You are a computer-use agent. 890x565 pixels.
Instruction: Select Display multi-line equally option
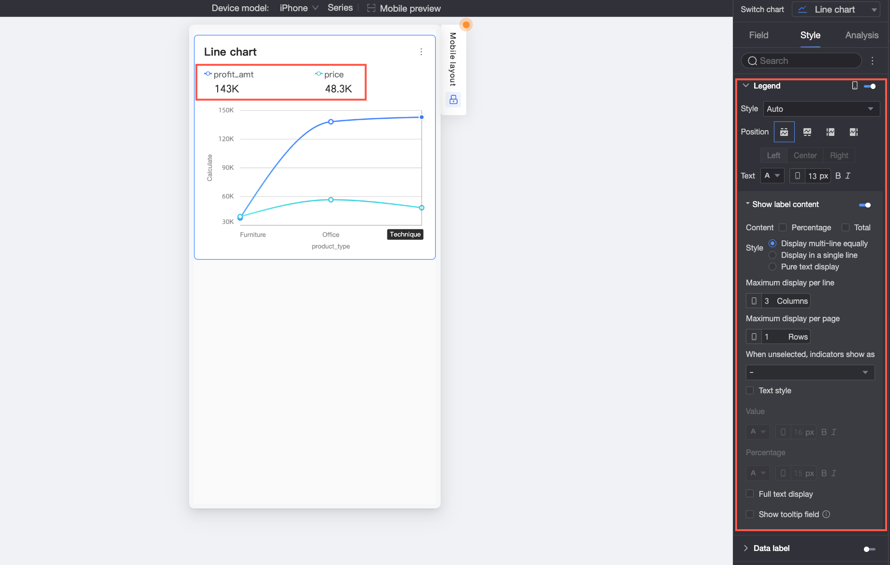click(772, 243)
